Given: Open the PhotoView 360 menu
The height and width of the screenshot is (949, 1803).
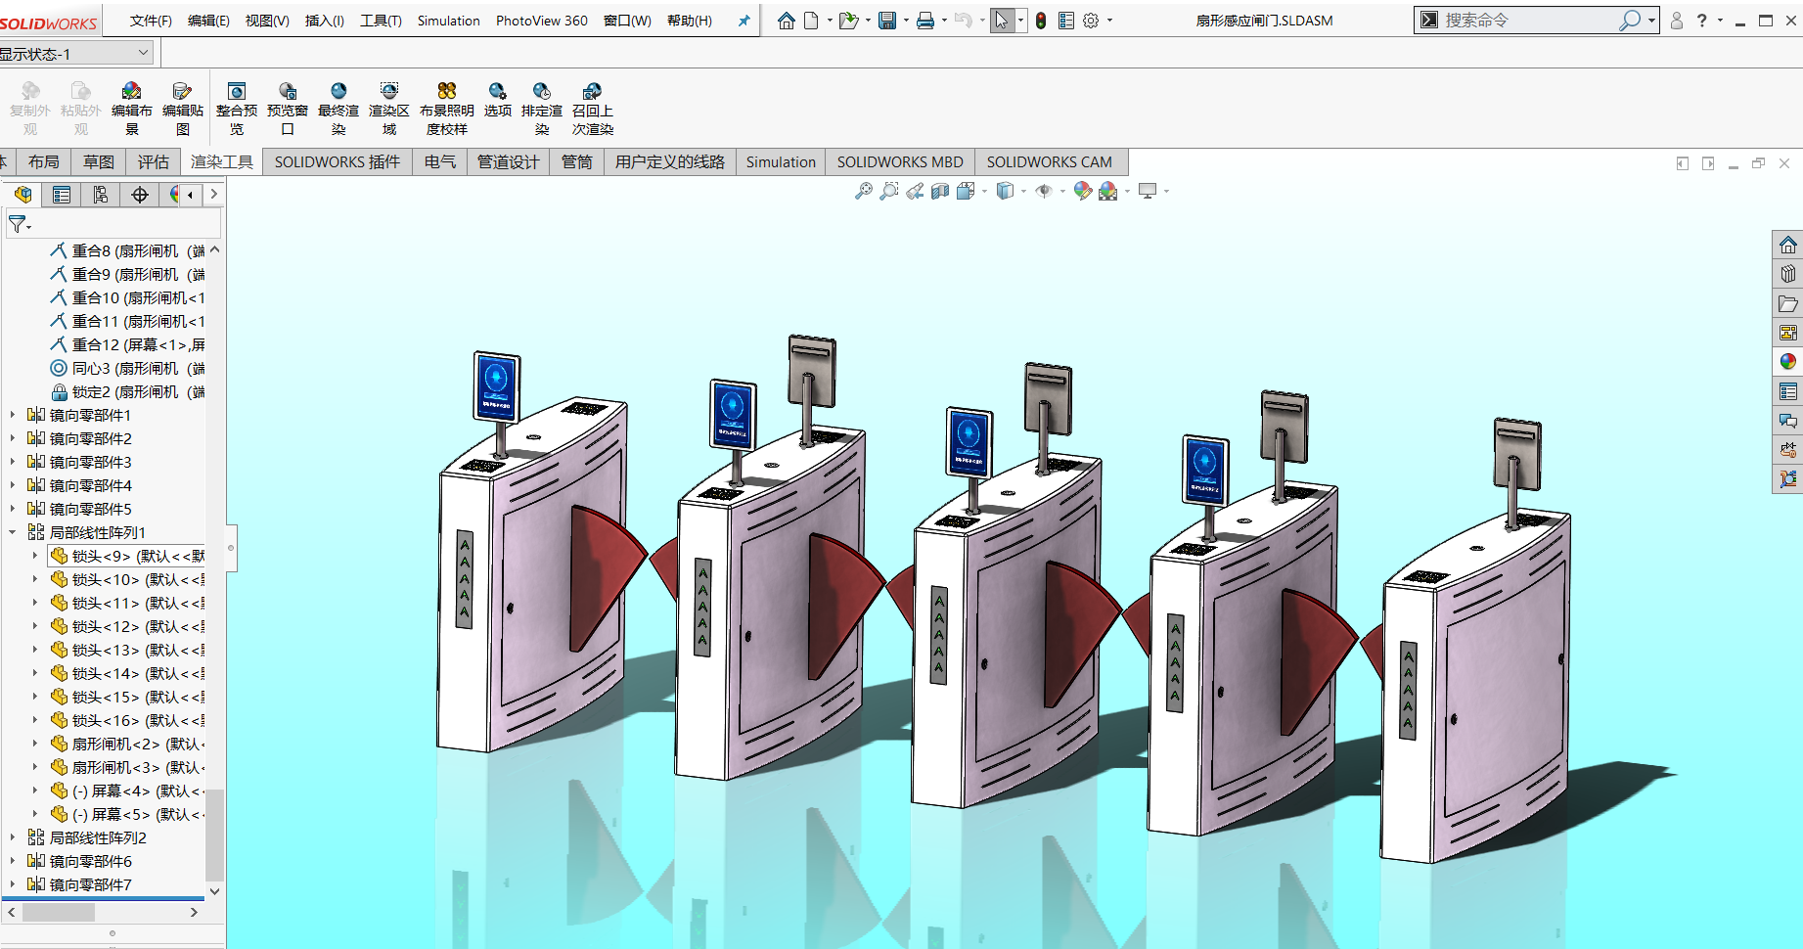Looking at the screenshot, I should (542, 21).
